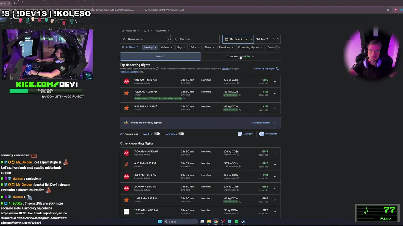Screen dimensions: 403x226
Task: Show info about Best sorting
Action: tap(163, 56)
